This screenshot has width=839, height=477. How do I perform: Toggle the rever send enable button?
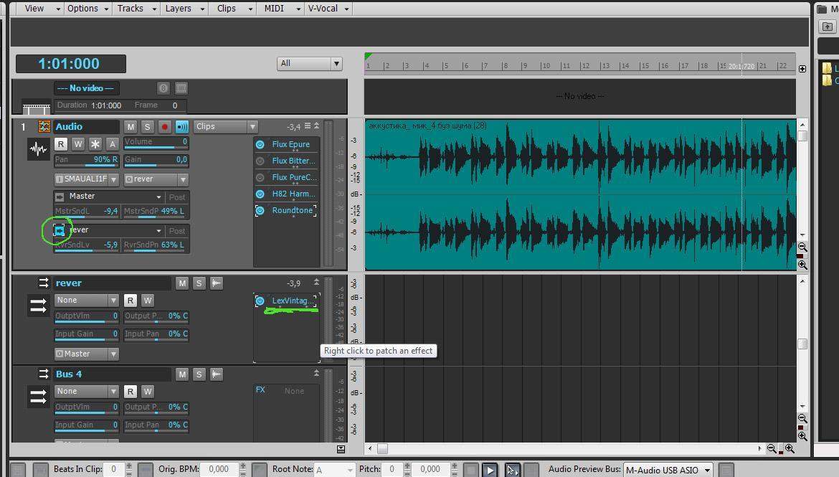tap(60, 231)
